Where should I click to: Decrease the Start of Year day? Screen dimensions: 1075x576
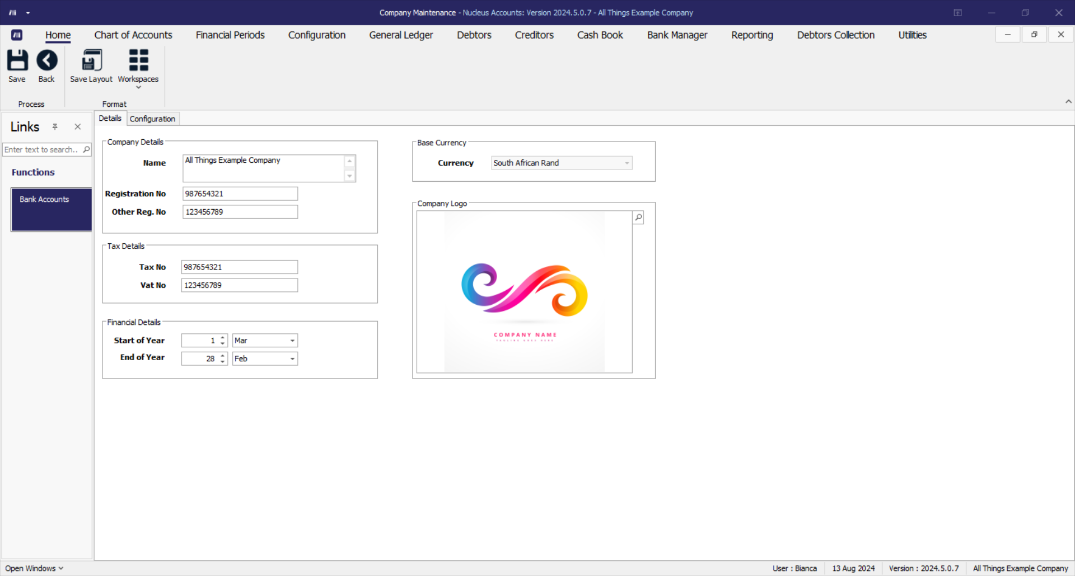[x=223, y=343]
